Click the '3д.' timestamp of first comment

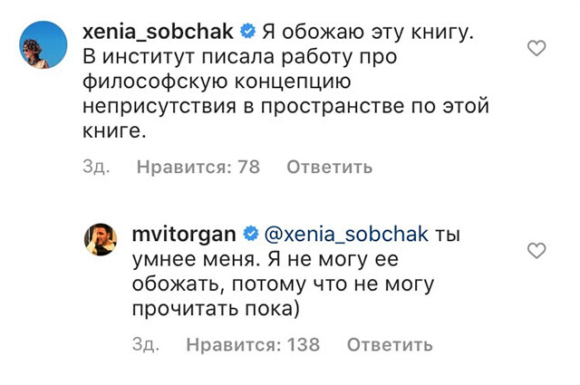click(x=94, y=168)
